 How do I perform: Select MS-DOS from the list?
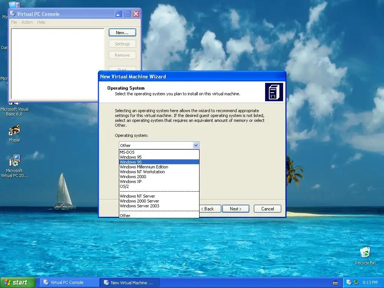pyautogui.click(x=159, y=152)
